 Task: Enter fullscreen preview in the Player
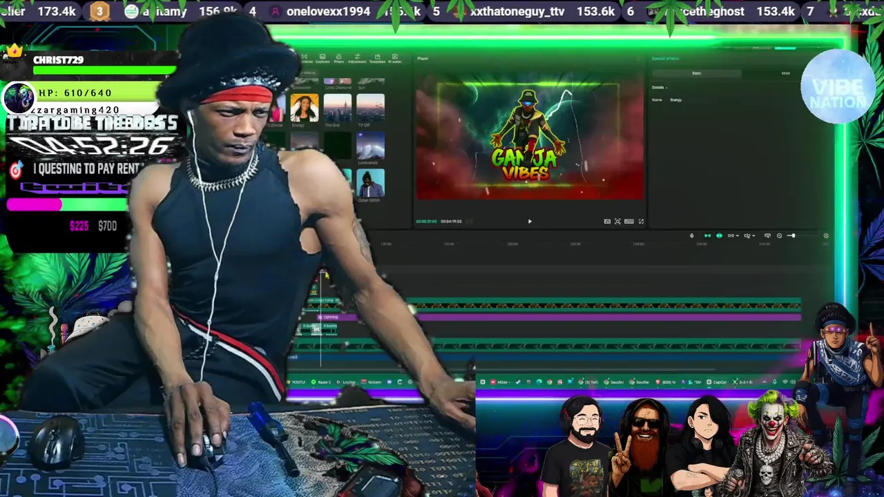click(x=641, y=222)
